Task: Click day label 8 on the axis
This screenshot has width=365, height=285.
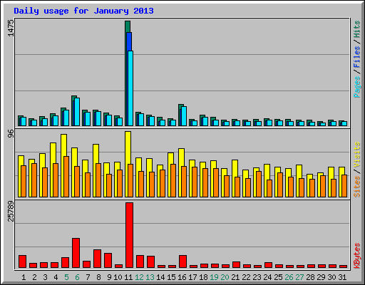Action: pos(98,277)
